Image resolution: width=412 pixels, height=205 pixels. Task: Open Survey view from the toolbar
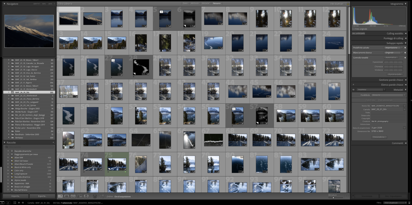pos(80,196)
